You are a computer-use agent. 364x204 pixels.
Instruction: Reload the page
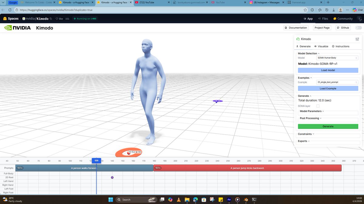(11, 10)
